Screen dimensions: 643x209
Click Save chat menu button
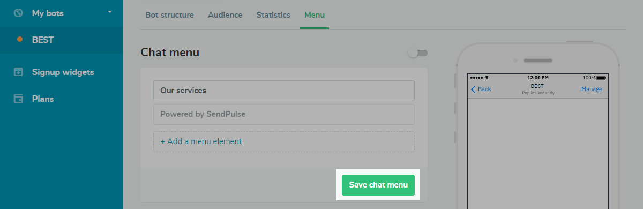[378, 185]
